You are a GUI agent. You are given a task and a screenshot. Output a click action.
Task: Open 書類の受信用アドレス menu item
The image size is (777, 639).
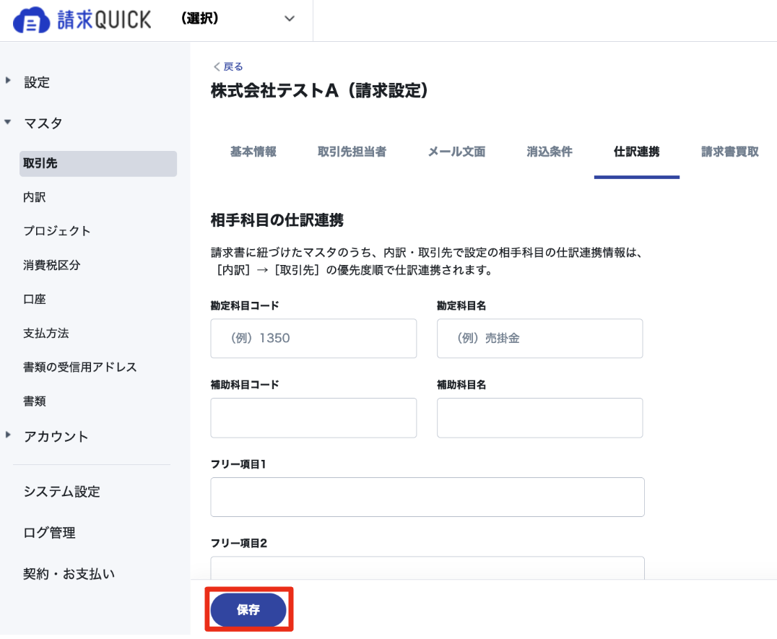pos(79,367)
